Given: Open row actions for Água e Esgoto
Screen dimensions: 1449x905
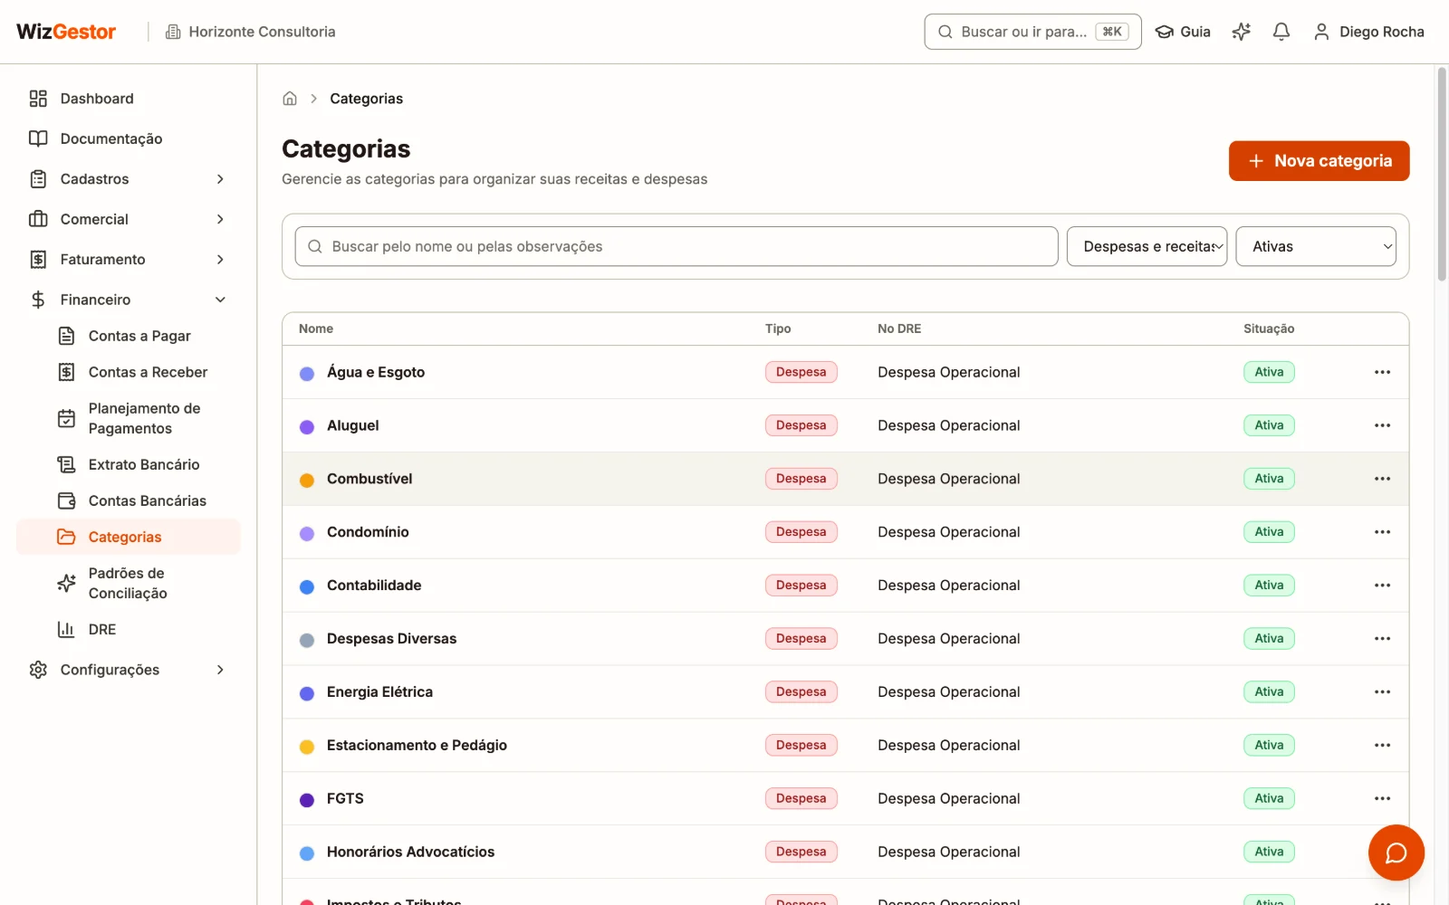Looking at the screenshot, I should tap(1382, 372).
